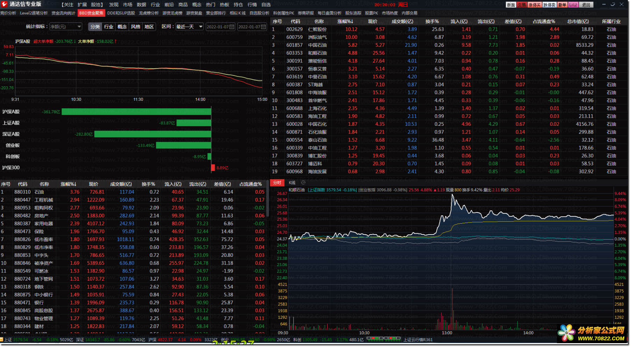The width and height of the screenshot is (631, 347).
Task: Open the 发现 menu
Action: [x=114, y=5]
